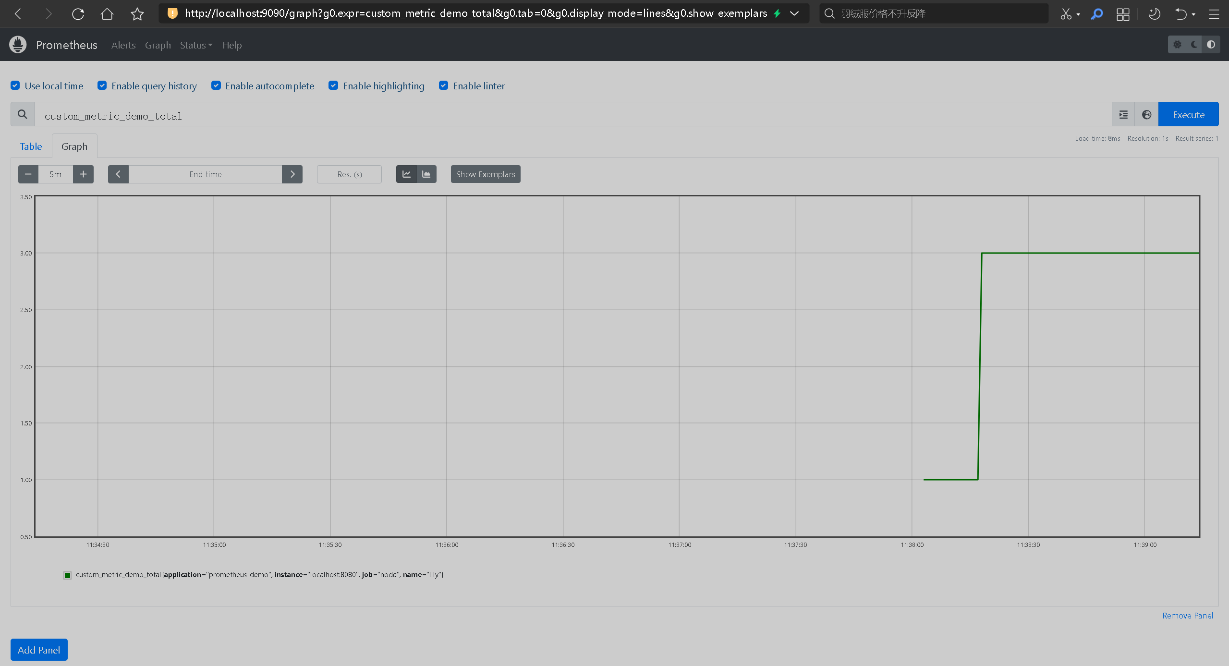1229x666 pixels.
Task: Select unstacked line graph icon
Action: 406,174
